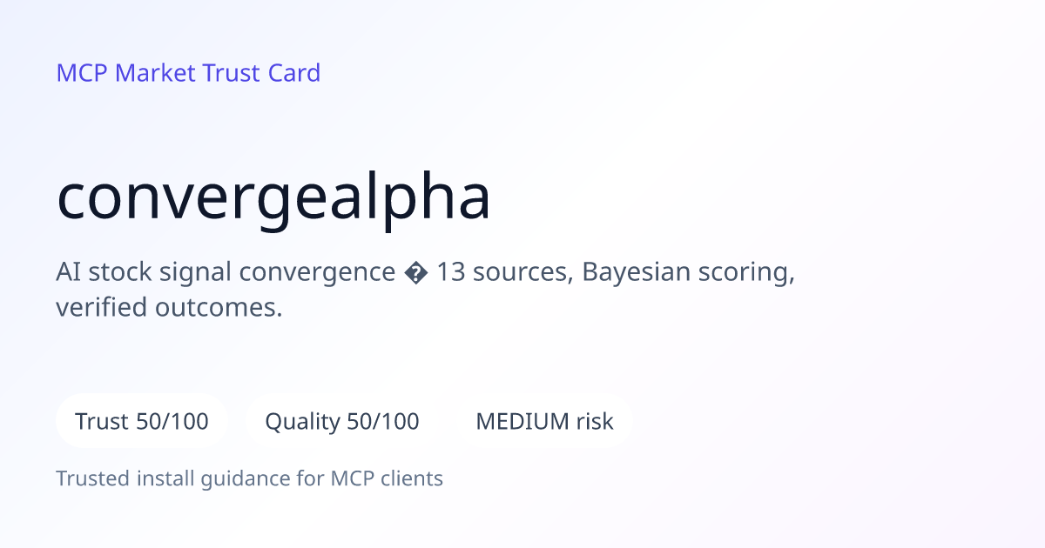The width and height of the screenshot is (1045, 548).
Task: Click the word 'Market' in the header
Action: [155, 73]
